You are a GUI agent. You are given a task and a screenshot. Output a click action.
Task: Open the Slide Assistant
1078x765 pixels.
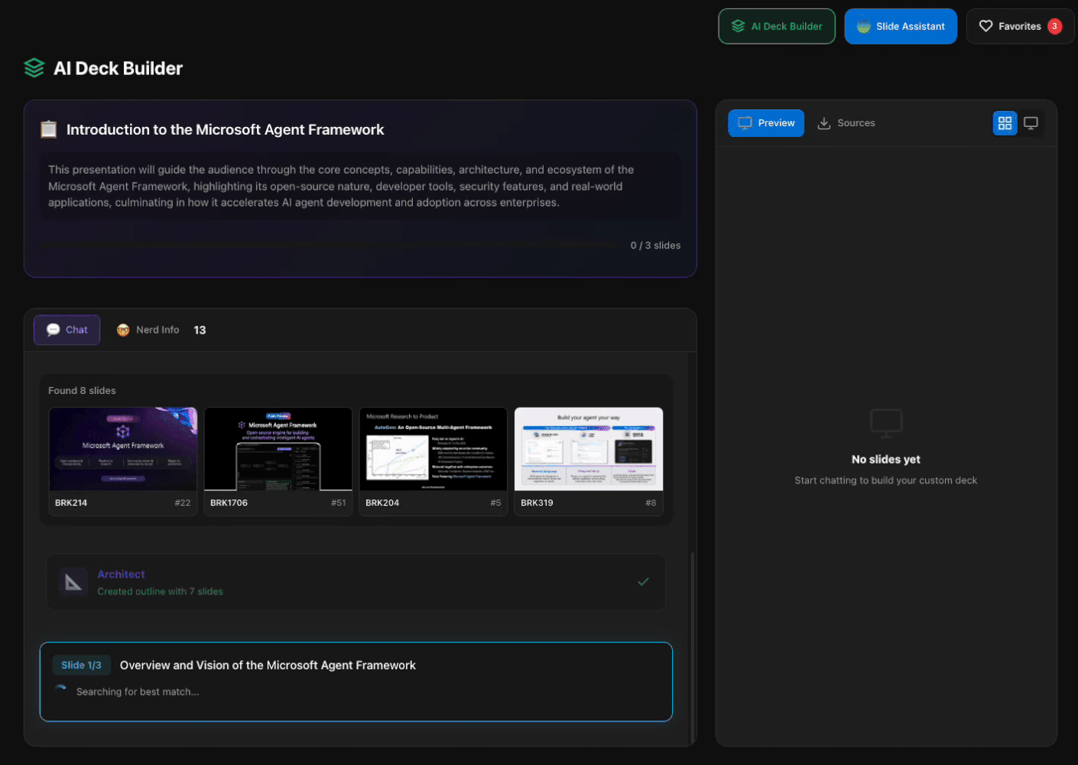[901, 25]
